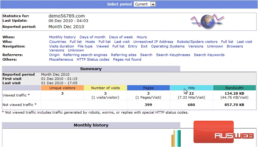This screenshot has width=258, height=147.
Task: Click the Hits column header
Action: click(x=191, y=88)
